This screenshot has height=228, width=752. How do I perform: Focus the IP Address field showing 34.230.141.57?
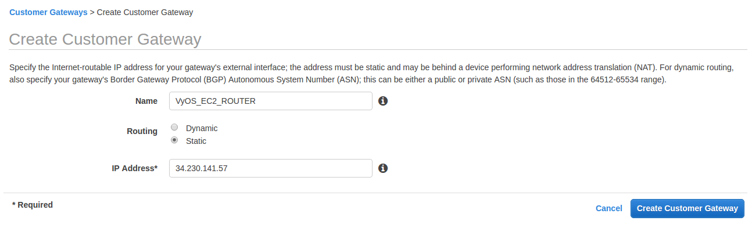click(x=271, y=168)
